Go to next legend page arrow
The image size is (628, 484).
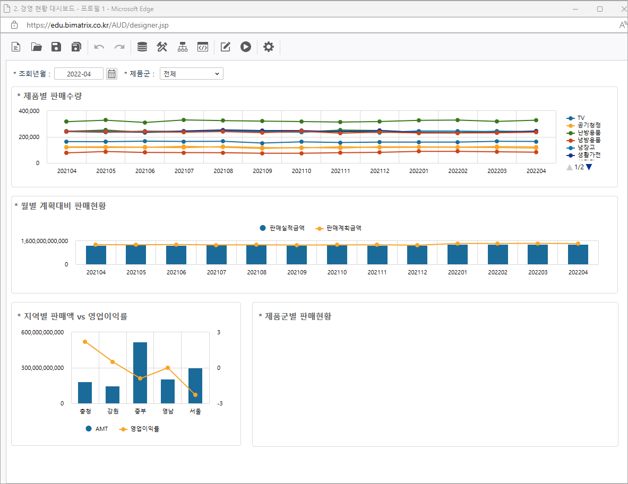point(589,167)
